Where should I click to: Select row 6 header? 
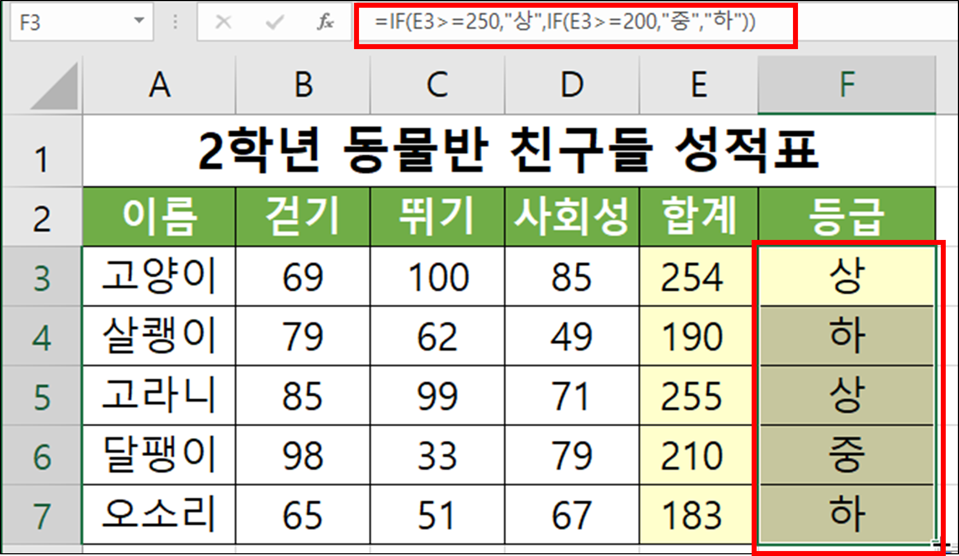coord(42,455)
